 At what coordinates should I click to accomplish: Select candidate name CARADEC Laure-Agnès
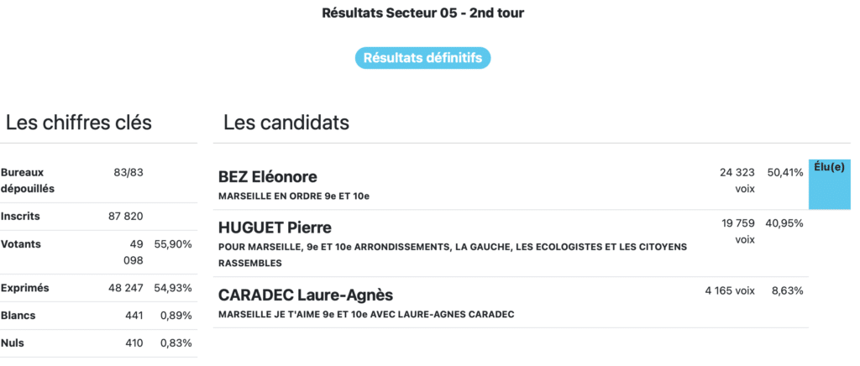click(x=305, y=295)
